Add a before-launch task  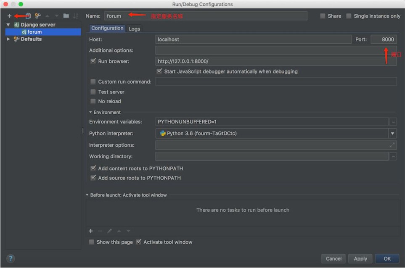(x=90, y=231)
